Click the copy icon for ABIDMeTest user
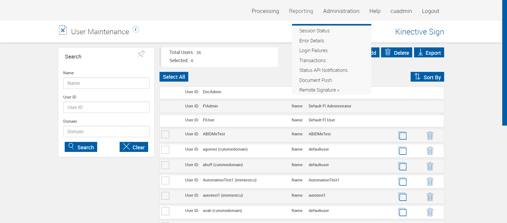Image resolution: width=507 pixels, height=223 pixels. pos(402,136)
